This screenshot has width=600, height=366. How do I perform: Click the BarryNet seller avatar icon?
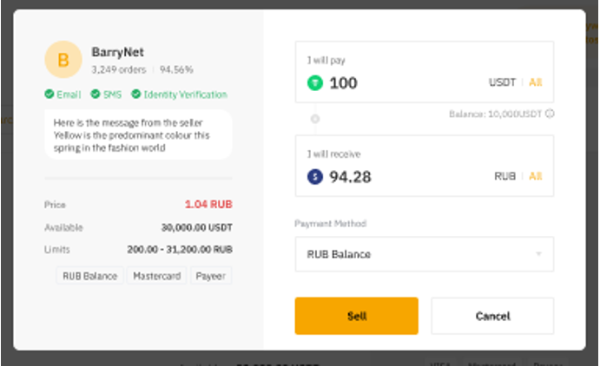(63, 60)
